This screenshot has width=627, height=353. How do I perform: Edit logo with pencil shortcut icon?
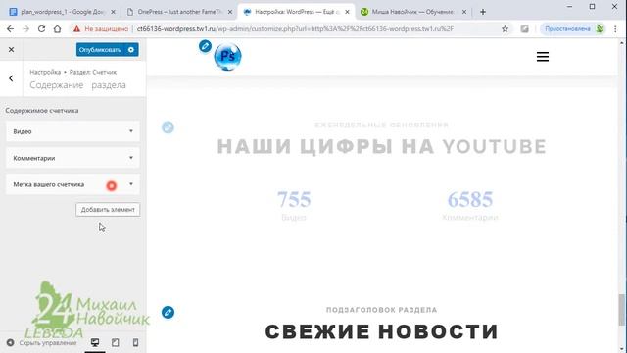coord(205,46)
